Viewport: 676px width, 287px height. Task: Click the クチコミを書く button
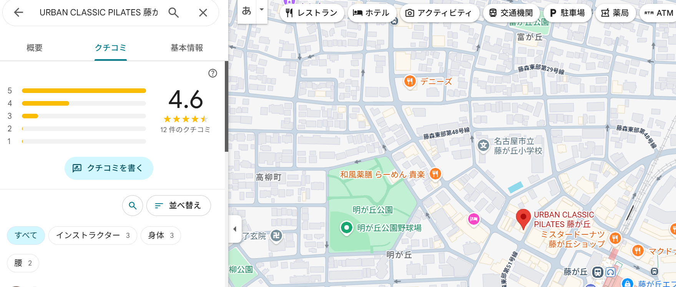click(109, 168)
